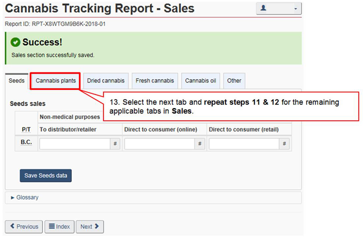Open the user account dropdown menu
Screen dimensions: 363x239
coord(278,9)
